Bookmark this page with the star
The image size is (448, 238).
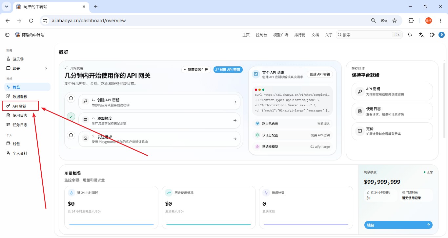click(x=395, y=21)
